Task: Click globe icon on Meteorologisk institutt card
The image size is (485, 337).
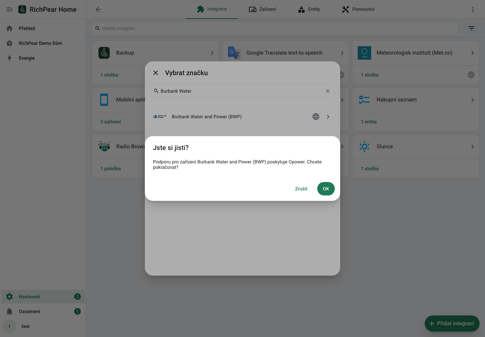Action: [471, 75]
